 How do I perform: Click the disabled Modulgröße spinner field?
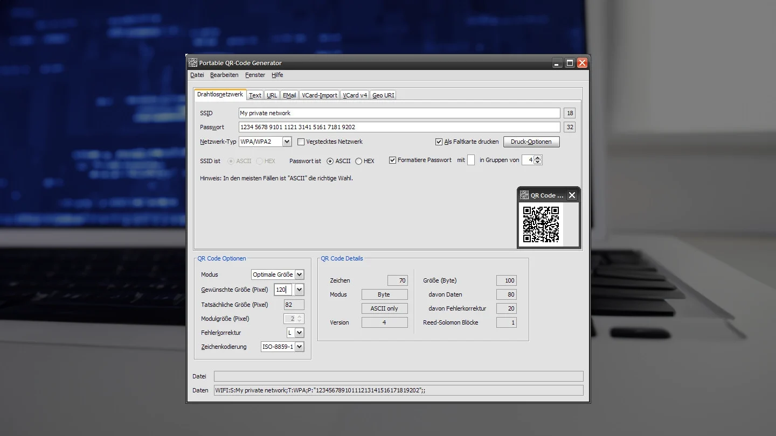(294, 319)
